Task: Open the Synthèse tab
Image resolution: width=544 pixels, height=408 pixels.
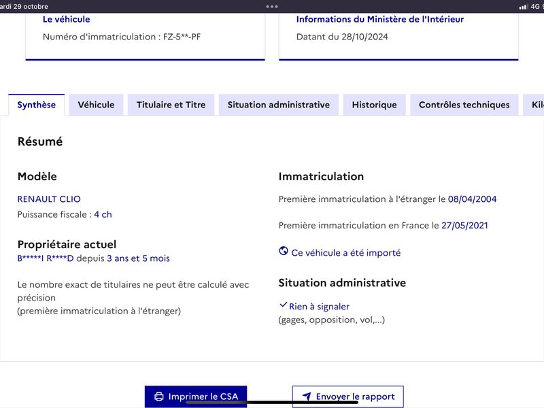Action: [37, 105]
